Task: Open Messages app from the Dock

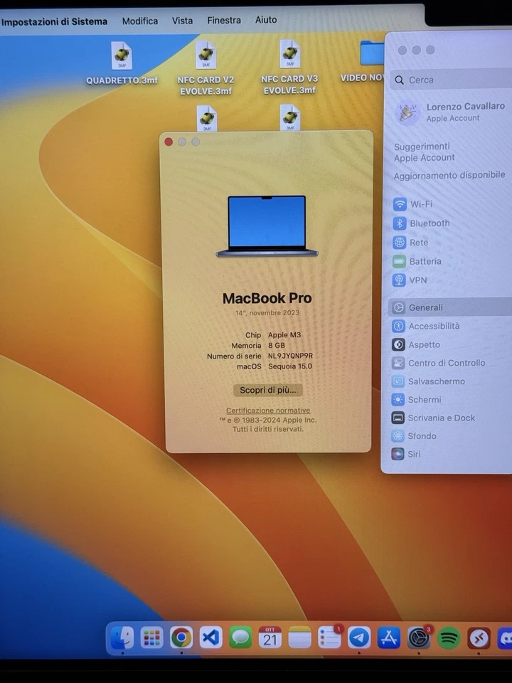Action: (x=240, y=638)
